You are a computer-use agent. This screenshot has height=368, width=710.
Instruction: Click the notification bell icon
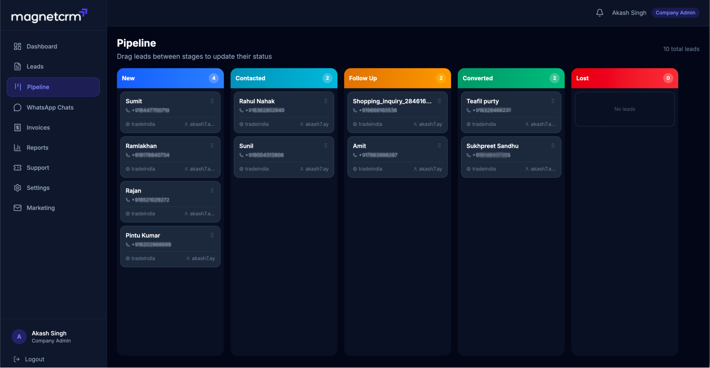(x=599, y=13)
